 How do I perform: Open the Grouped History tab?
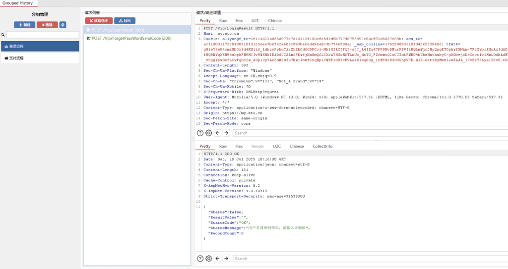point(18,3)
